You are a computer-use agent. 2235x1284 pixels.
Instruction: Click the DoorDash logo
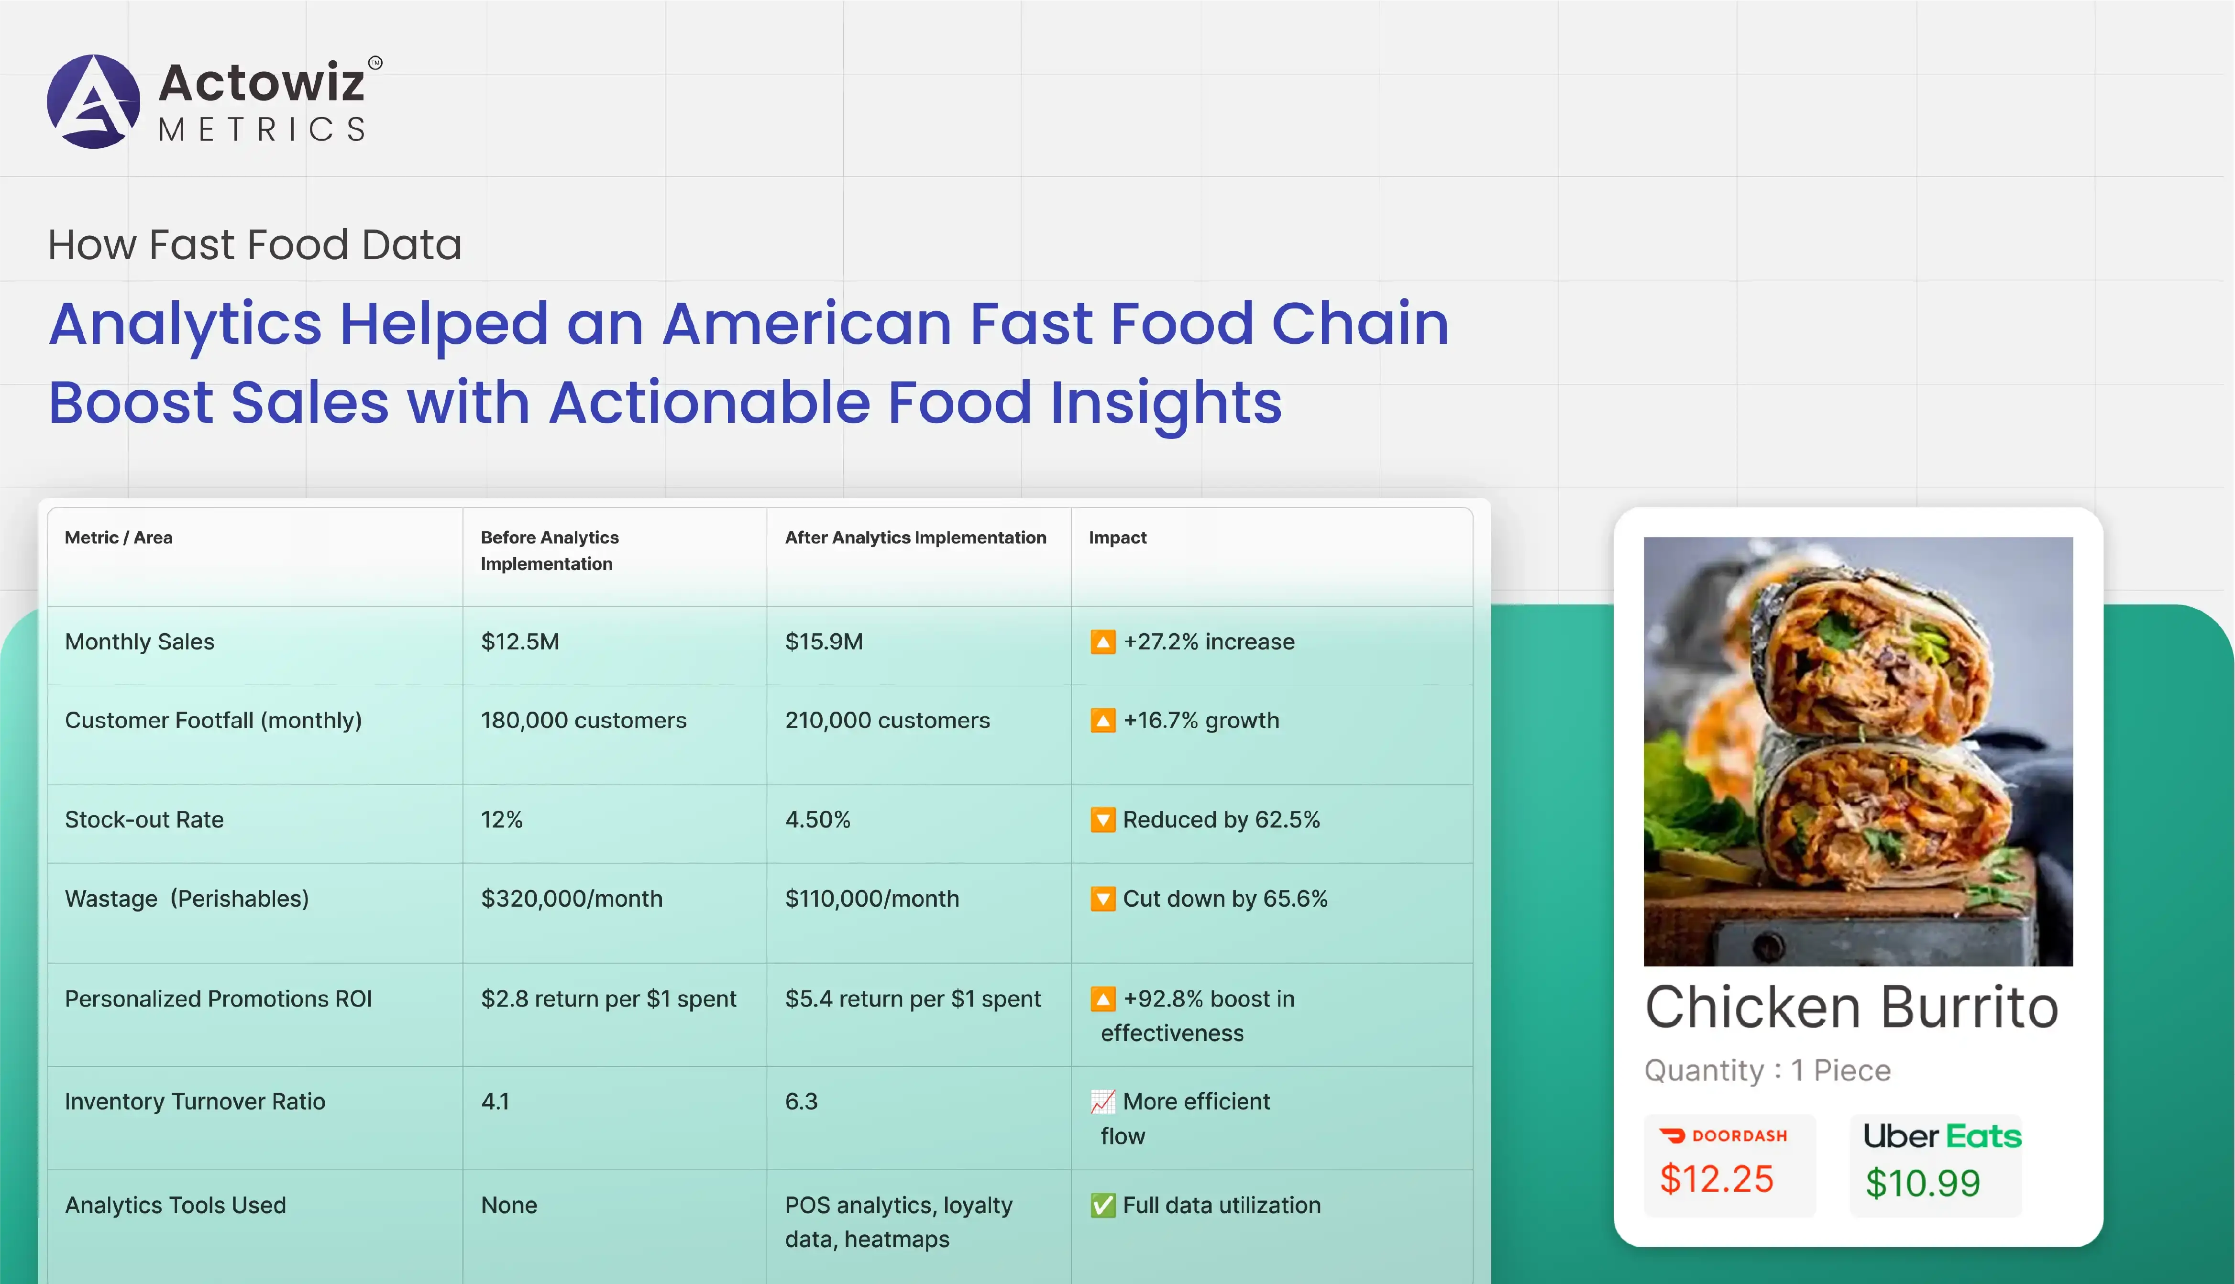(x=1723, y=1136)
